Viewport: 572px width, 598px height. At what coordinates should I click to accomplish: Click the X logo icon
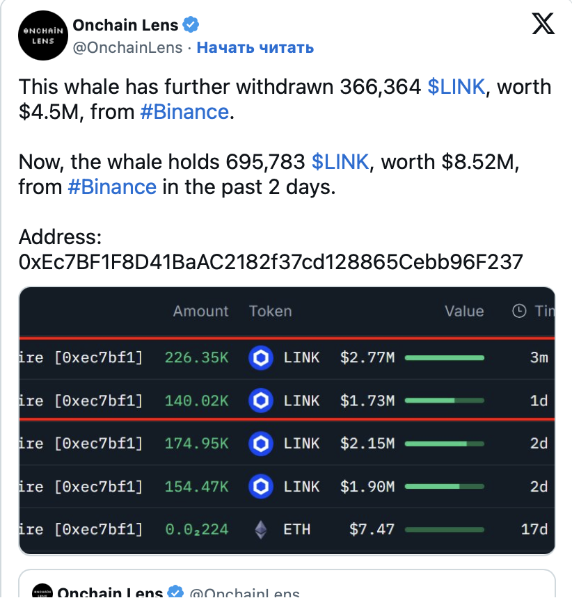[x=543, y=24]
